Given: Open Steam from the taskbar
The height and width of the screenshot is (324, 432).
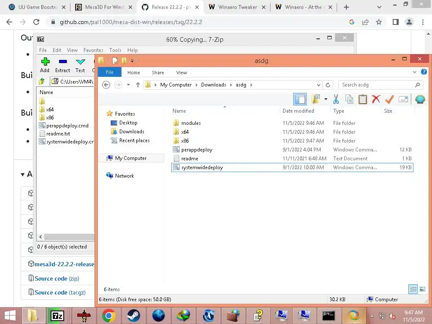Looking at the screenshot, I should pos(134,316).
